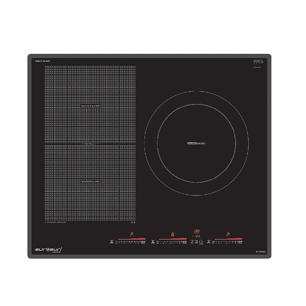Adjust the left zone red power slider
Screen dimensions: 306x306
[x=131, y=239]
